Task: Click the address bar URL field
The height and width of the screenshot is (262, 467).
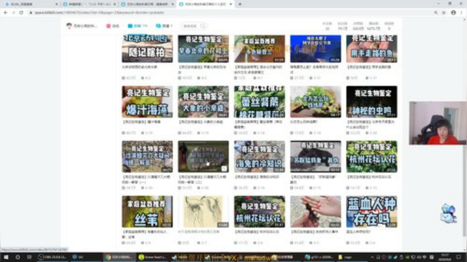Action: (230, 12)
